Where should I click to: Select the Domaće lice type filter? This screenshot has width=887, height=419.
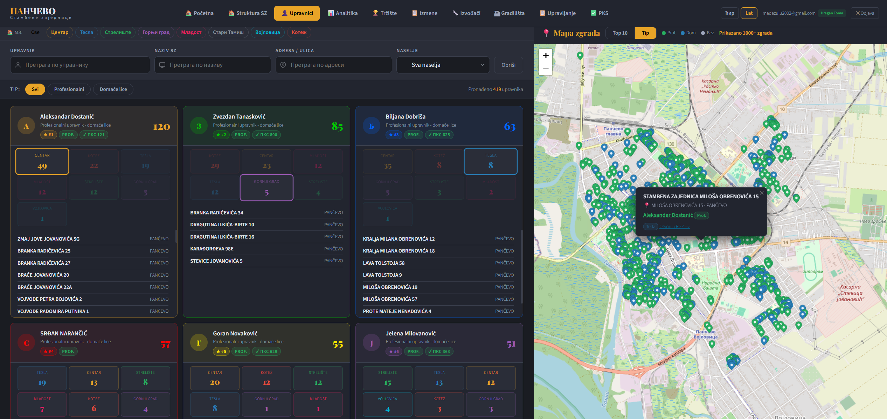click(113, 90)
